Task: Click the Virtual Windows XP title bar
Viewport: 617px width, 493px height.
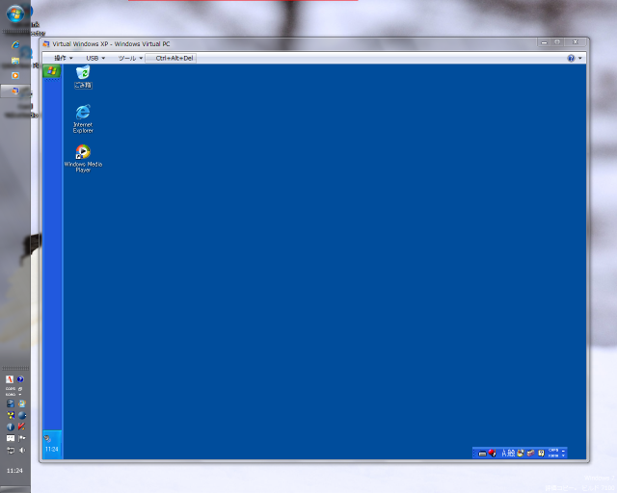Action: pos(289,43)
